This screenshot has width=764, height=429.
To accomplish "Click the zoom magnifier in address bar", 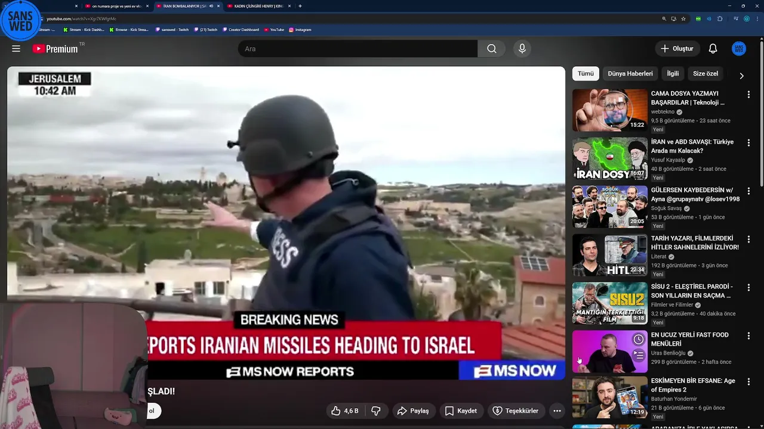I will pyautogui.click(x=664, y=18).
